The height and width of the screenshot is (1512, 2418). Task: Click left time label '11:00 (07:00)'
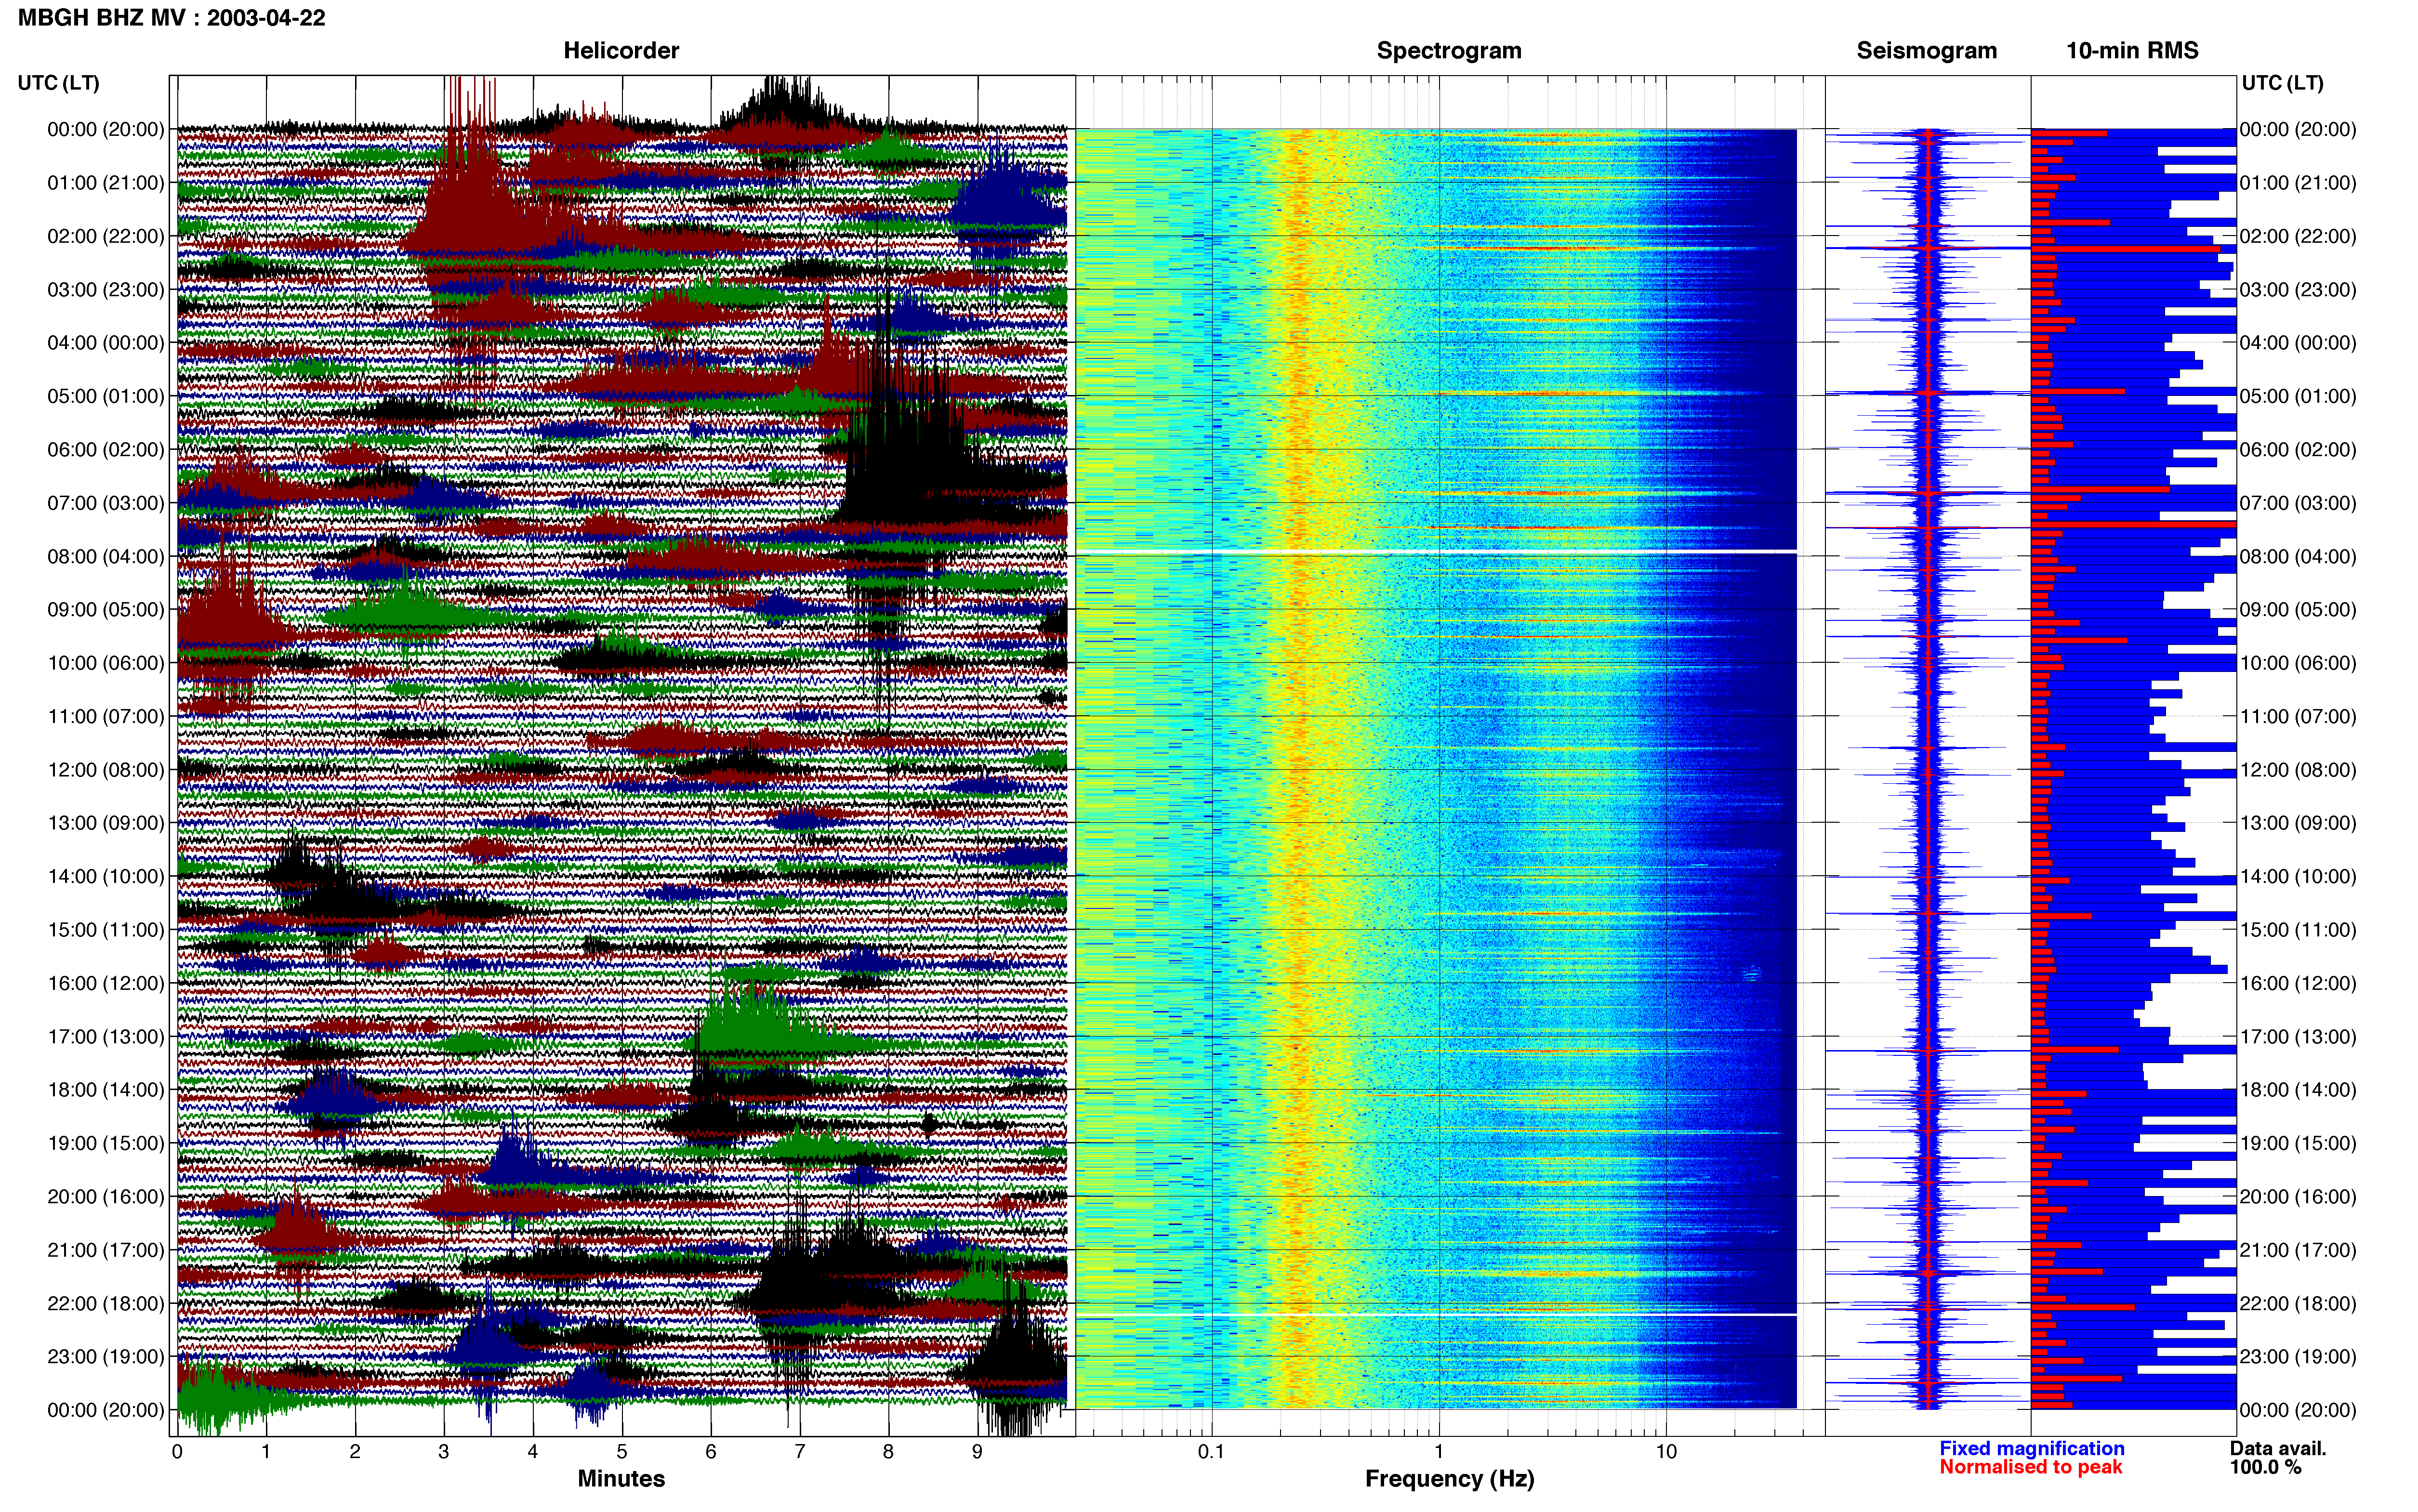[x=106, y=716]
